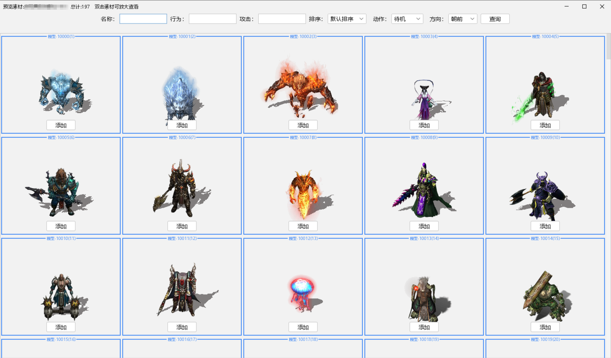611x358 pixels.
Task: Click 添加 under 模型-10014
Action: click(545, 327)
